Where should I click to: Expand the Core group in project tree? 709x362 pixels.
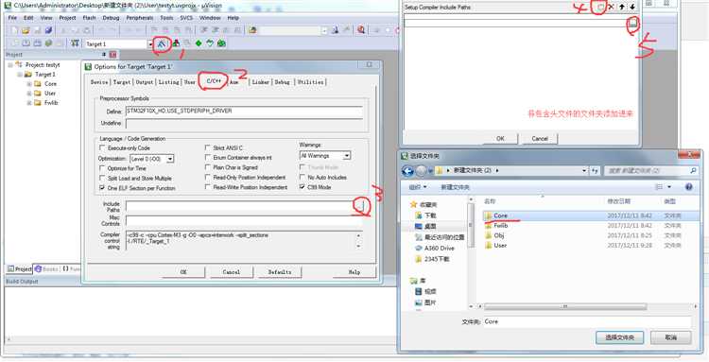[x=29, y=84]
